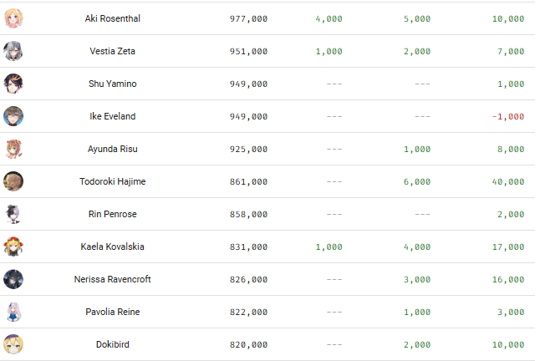Open Todoroki Hajime's avatar picture
This screenshot has width=540, height=361.
[13, 181]
